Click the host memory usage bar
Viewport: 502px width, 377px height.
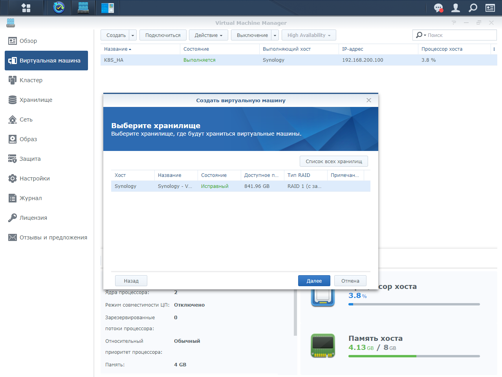point(414,356)
